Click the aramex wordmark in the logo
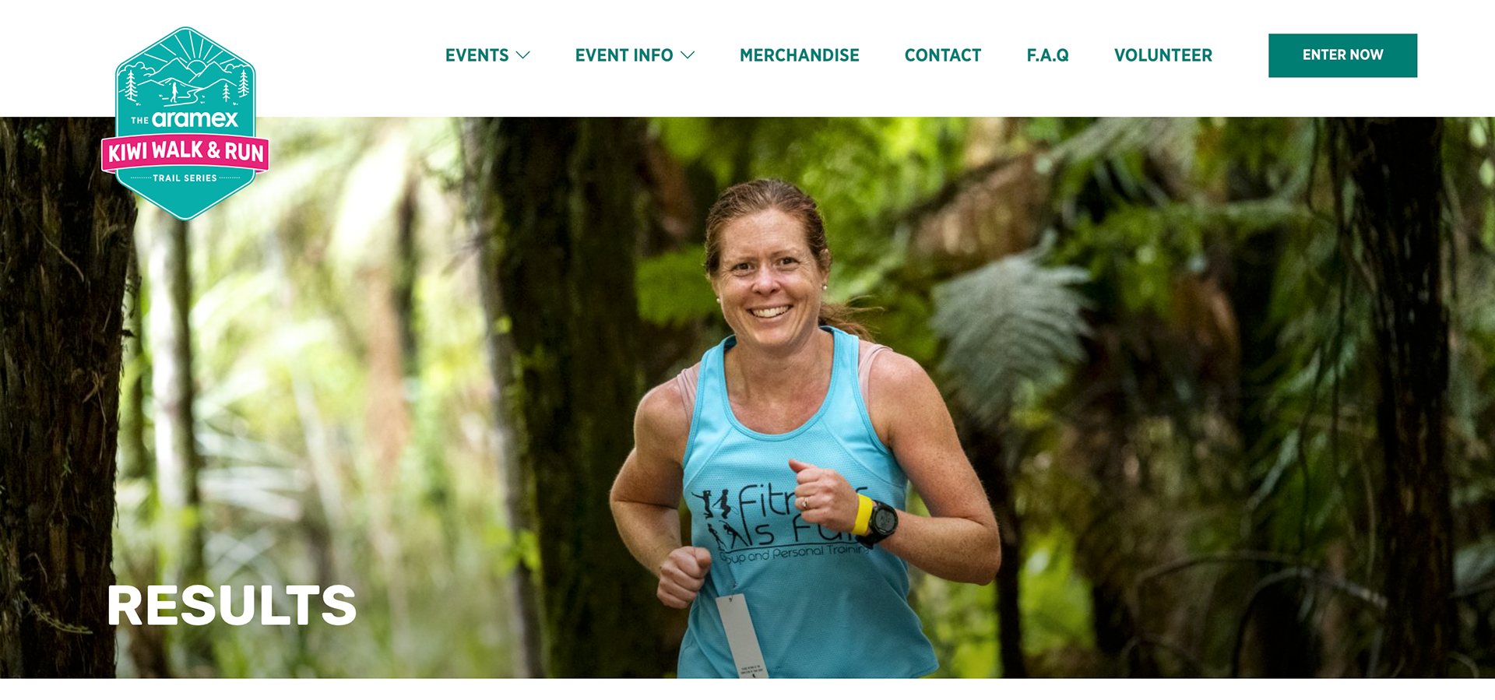Image resolution: width=1495 pixels, height=700 pixels. tap(195, 119)
